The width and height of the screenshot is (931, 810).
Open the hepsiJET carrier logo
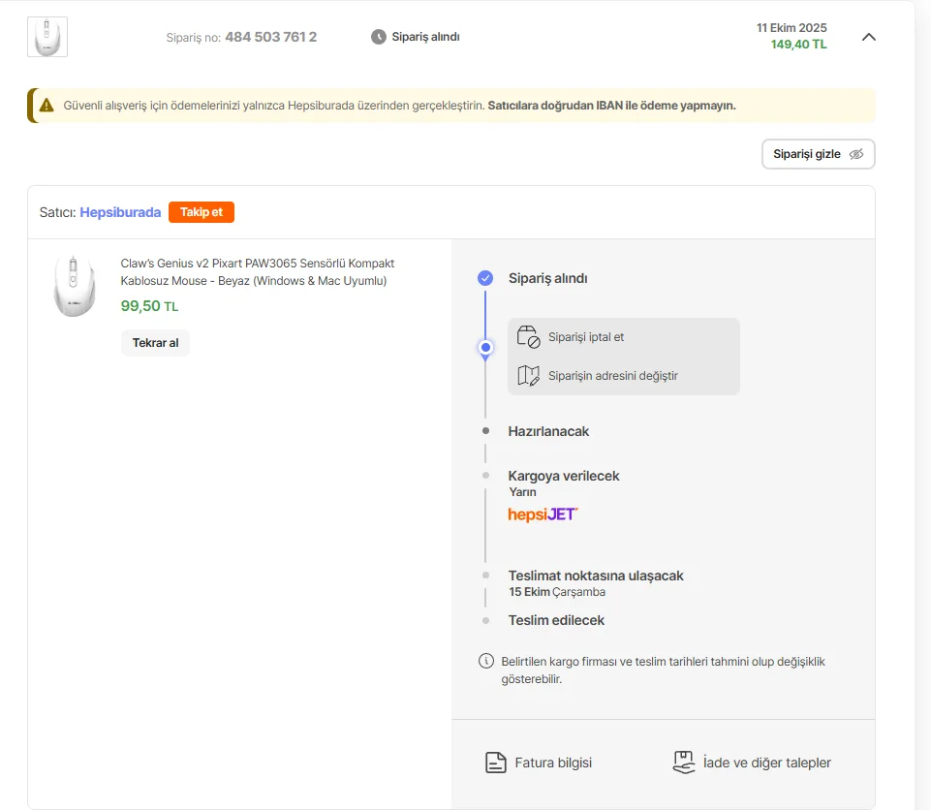tap(543, 514)
